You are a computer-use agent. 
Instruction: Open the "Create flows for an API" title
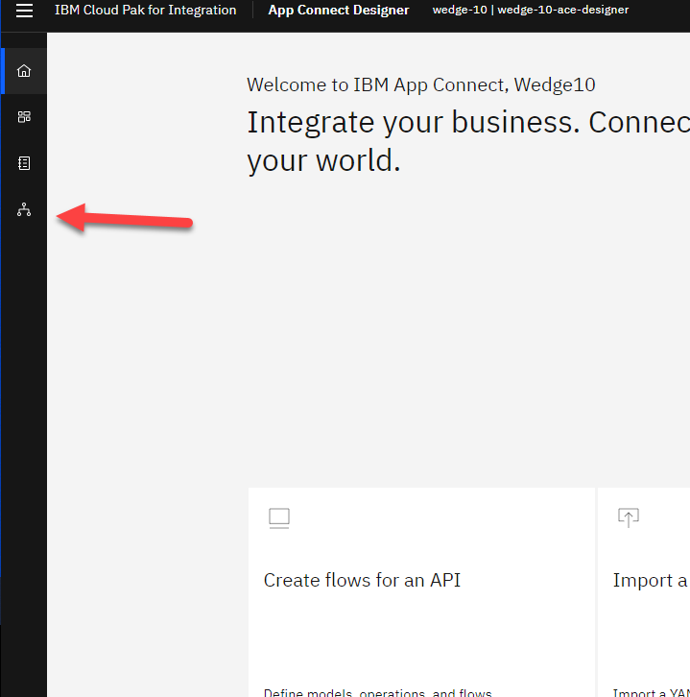[x=362, y=580]
